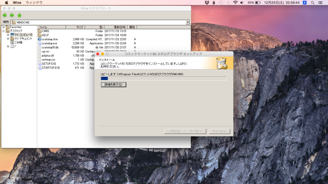Click the キャンセル cancel button
The height and width of the screenshot is (184, 328).
tap(219, 131)
